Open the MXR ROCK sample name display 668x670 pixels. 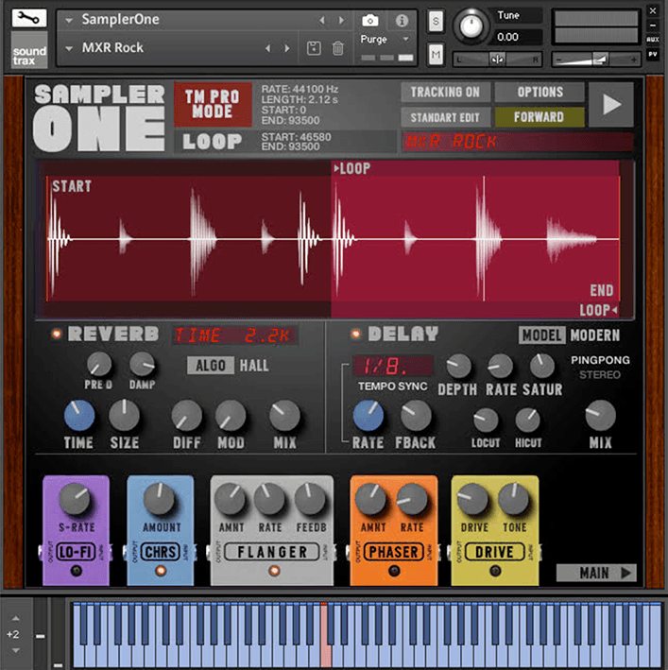[x=517, y=142]
